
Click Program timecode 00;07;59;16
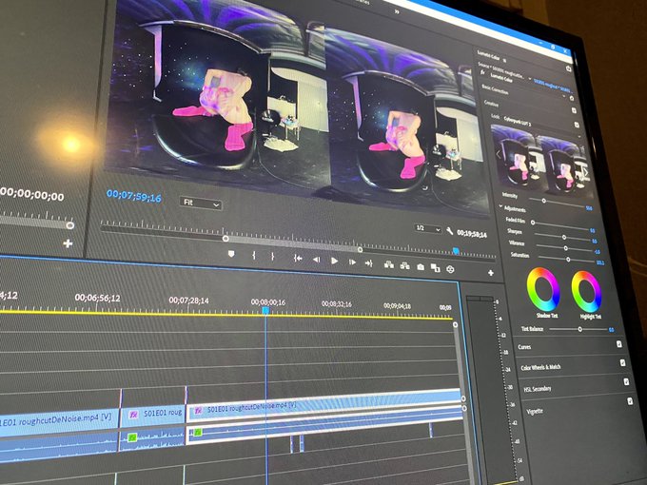[134, 196]
